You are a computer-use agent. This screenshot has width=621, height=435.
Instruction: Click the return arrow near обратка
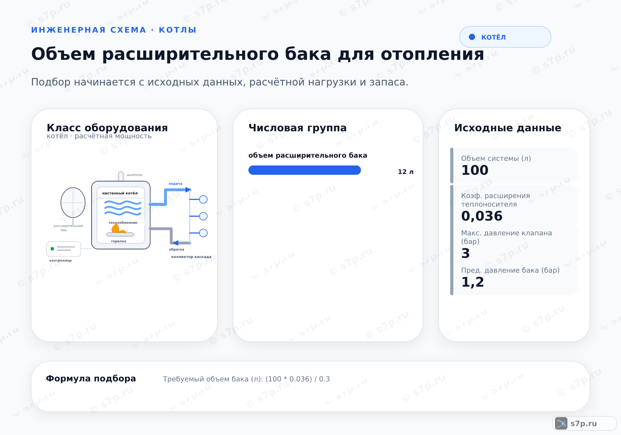click(x=175, y=243)
